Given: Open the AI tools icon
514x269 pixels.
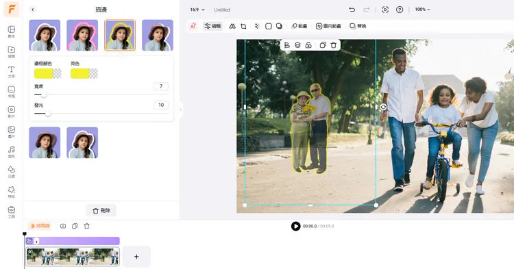Looking at the screenshot, I should [193, 26].
